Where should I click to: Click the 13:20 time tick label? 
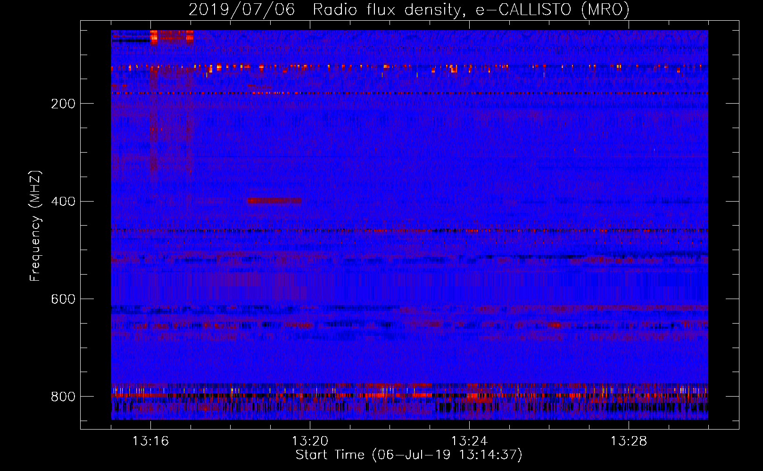coord(310,441)
